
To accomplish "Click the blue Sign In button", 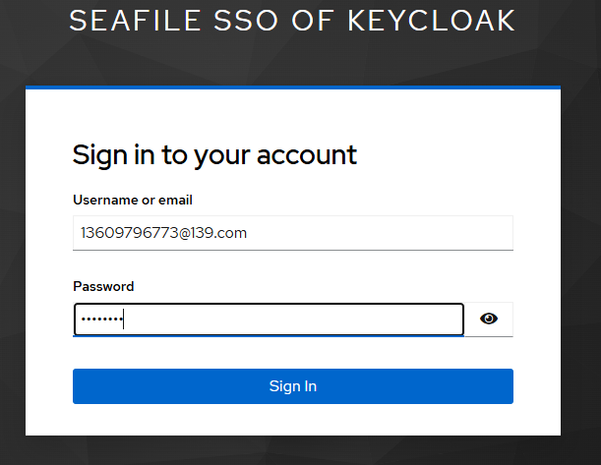I will pyautogui.click(x=293, y=386).
